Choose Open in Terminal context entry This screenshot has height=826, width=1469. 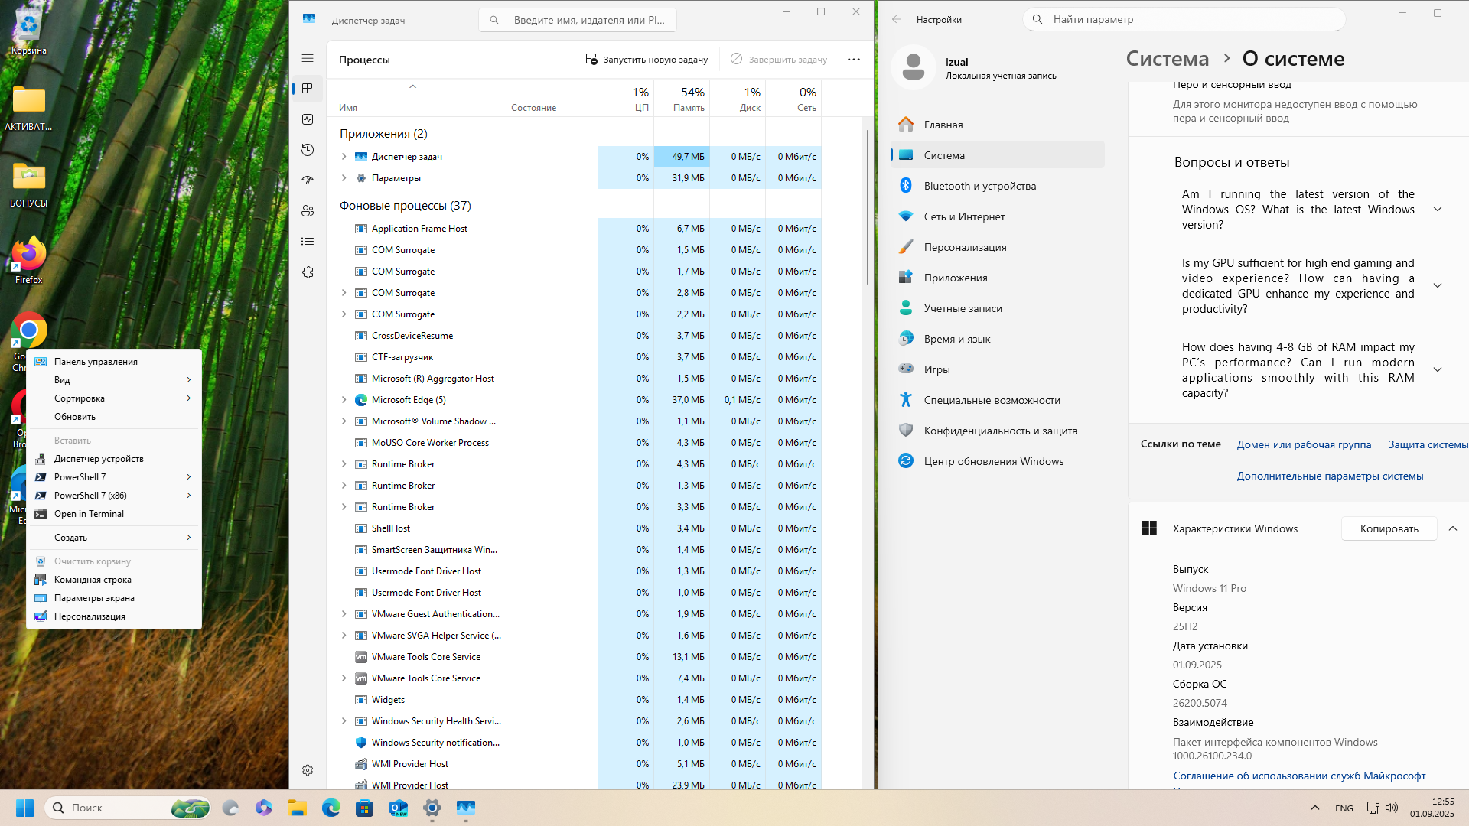point(114,514)
